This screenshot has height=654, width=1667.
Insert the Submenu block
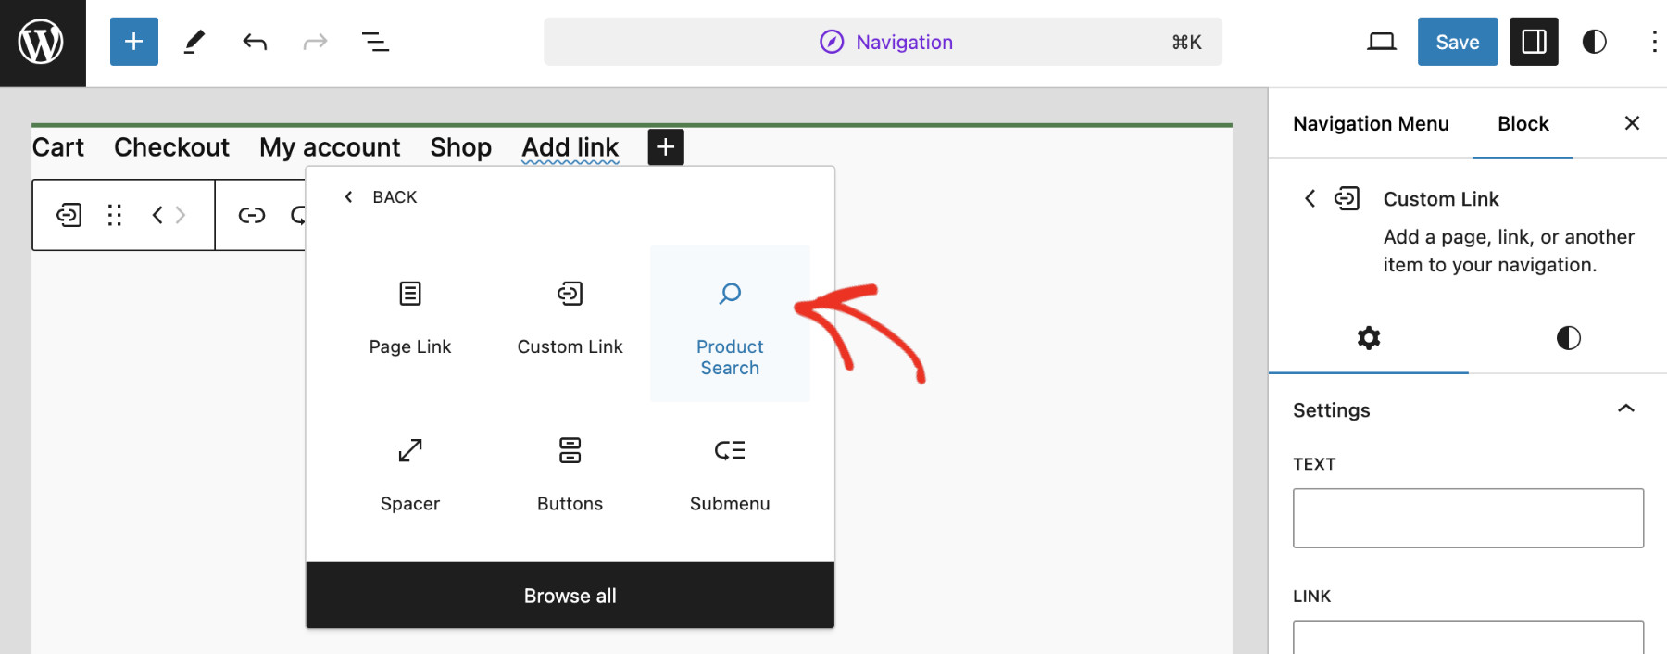730,477
